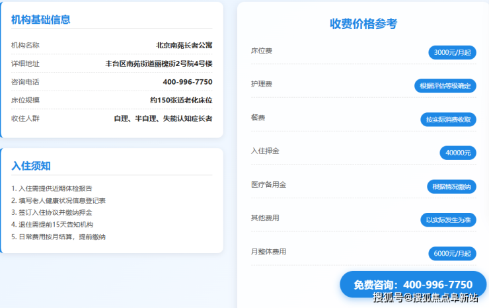Image resolution: width=489 pixels, height=308 pixels.
Task: Click the 免费咨询 400-996-7750 button
Action: [x=413, y=284]
